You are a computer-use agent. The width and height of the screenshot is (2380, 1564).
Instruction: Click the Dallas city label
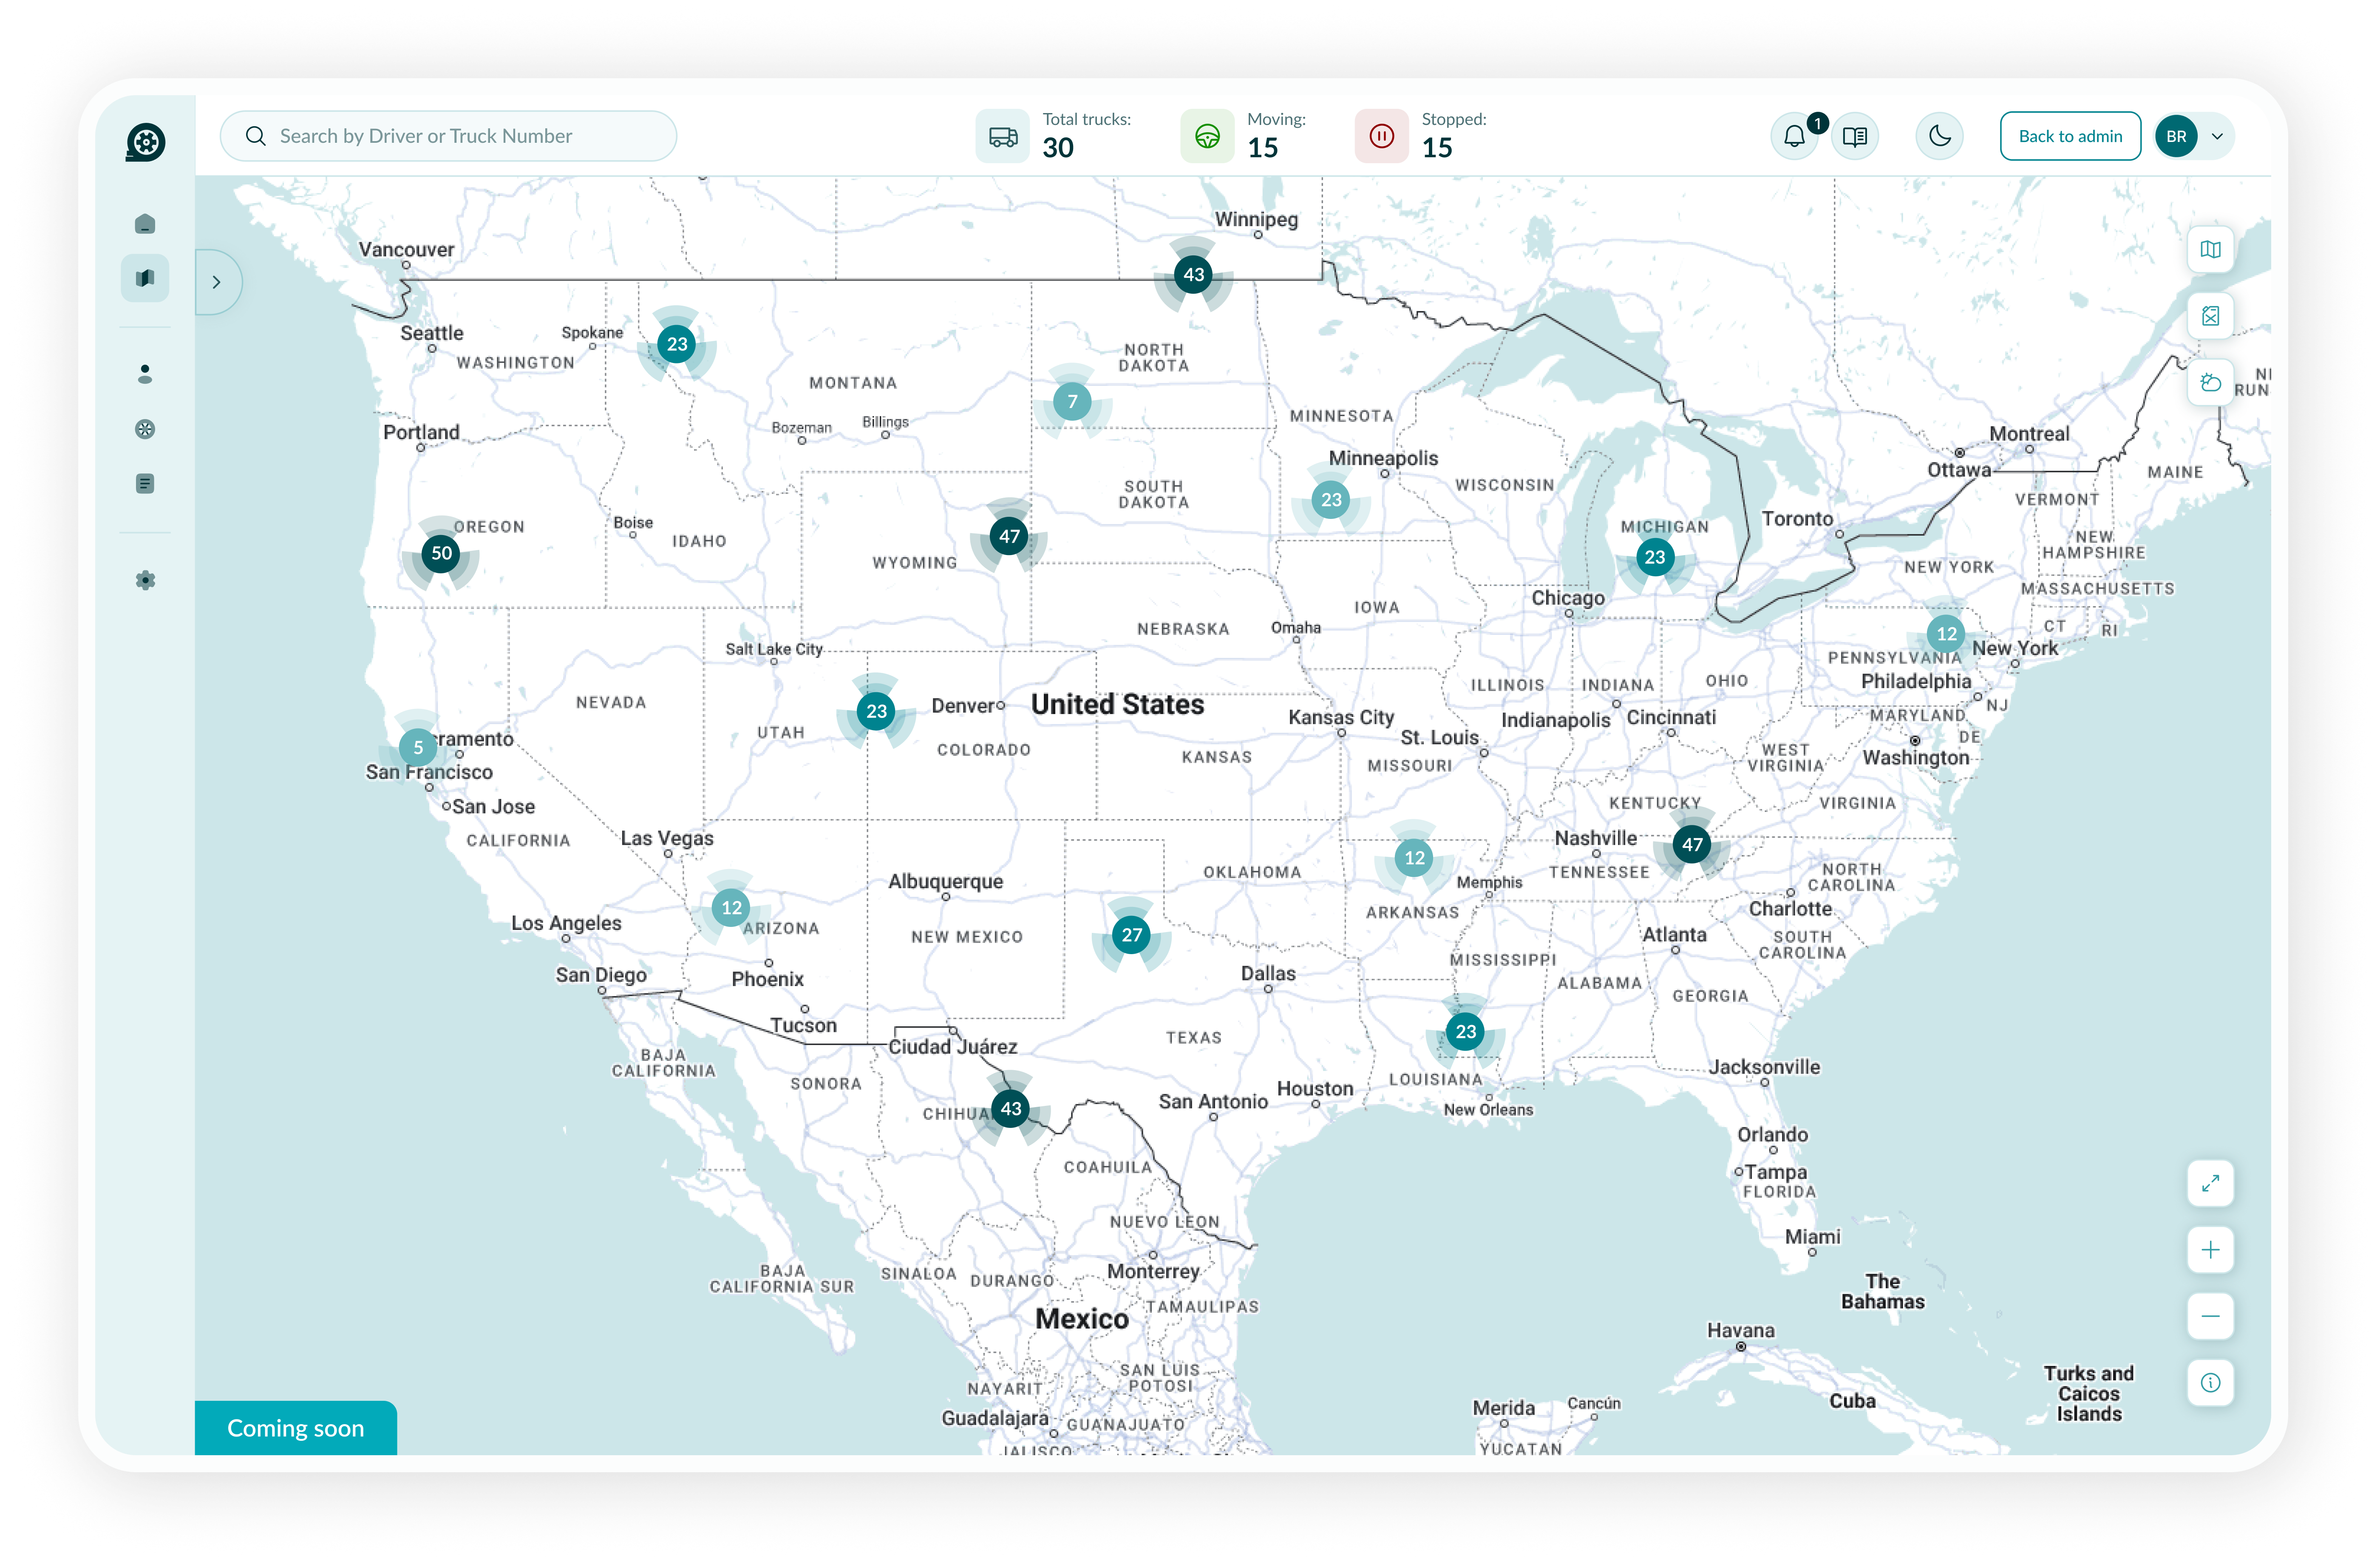tap(1268, 973)
